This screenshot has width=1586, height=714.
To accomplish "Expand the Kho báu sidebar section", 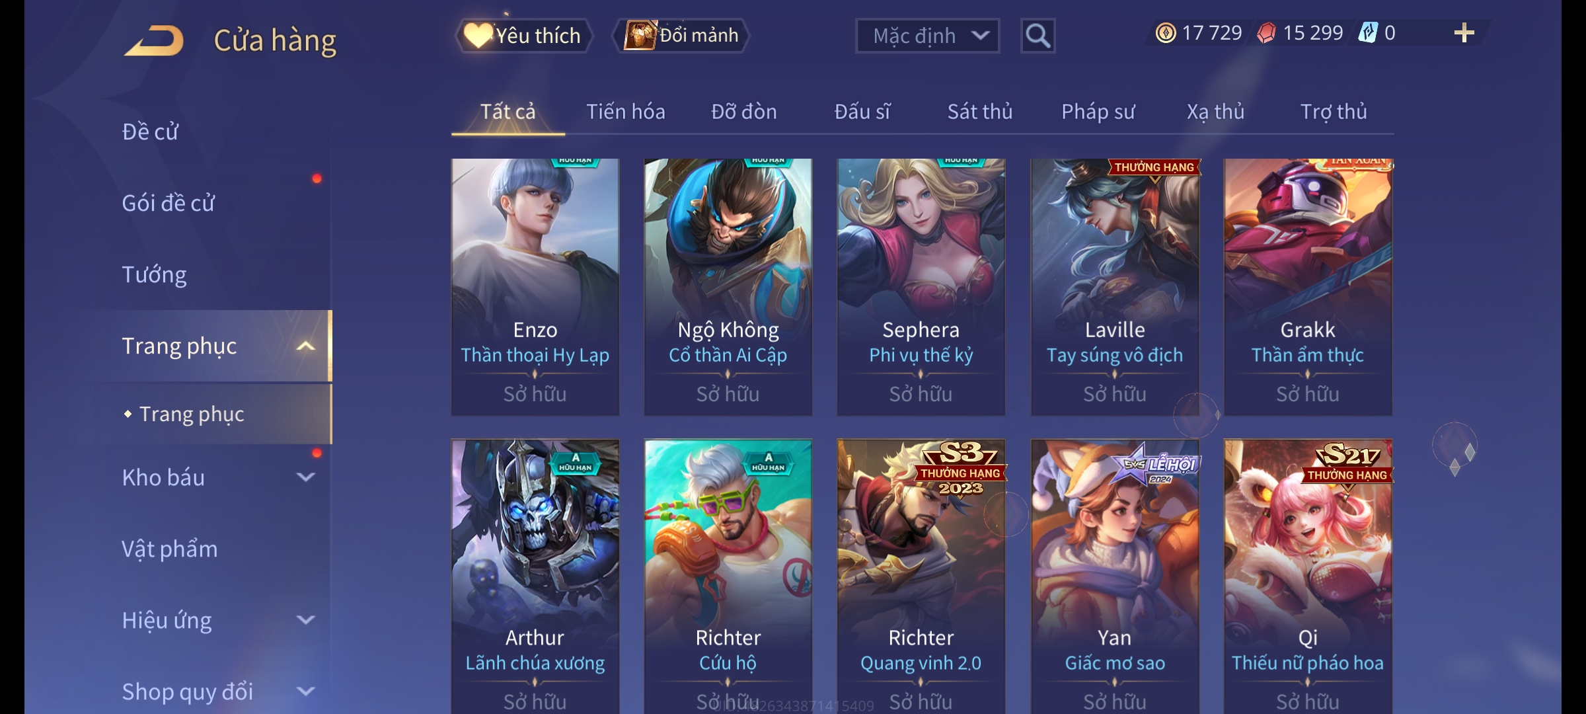I will coord(305,477).
